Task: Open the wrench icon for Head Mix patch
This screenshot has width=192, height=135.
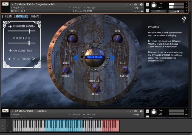Action: (x=5, y=111)
